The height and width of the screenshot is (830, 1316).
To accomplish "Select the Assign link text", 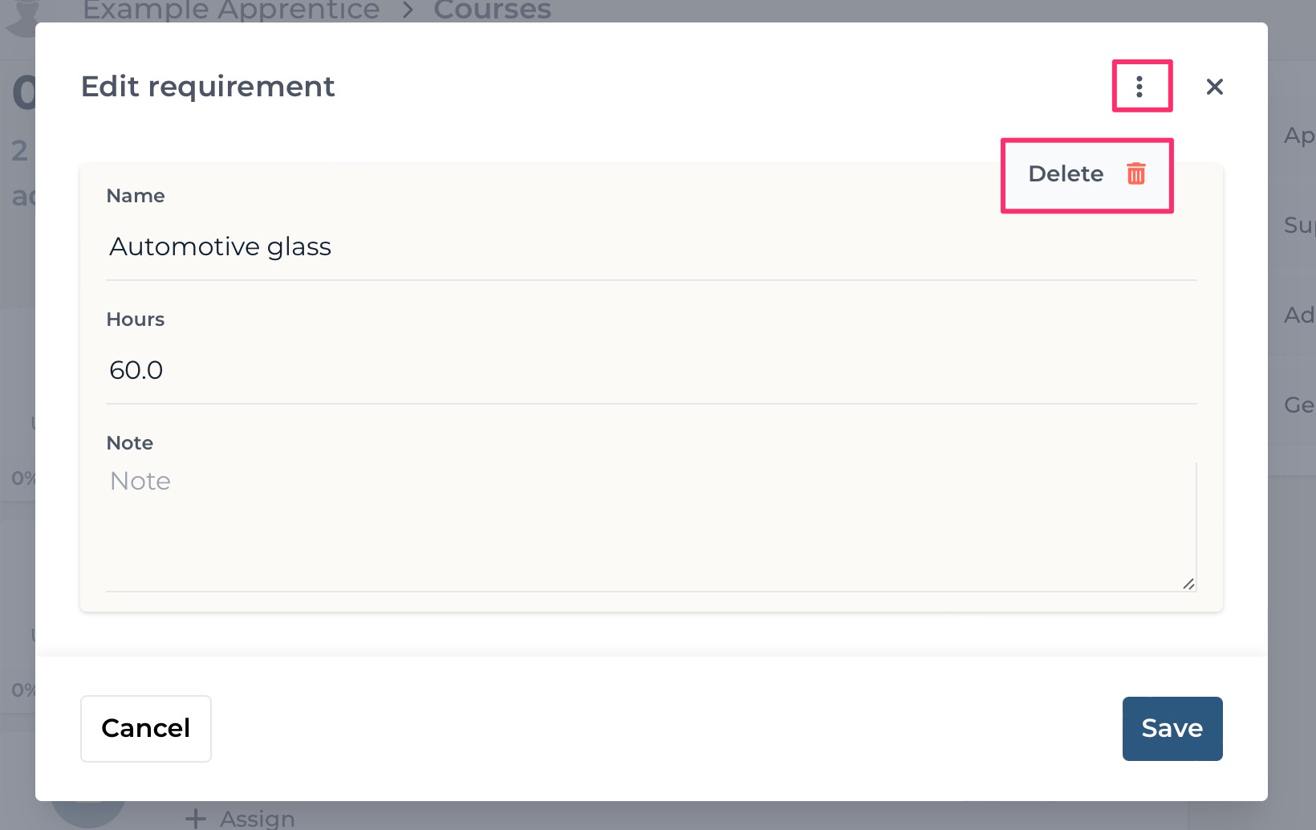I will click(x=257, y=819).
